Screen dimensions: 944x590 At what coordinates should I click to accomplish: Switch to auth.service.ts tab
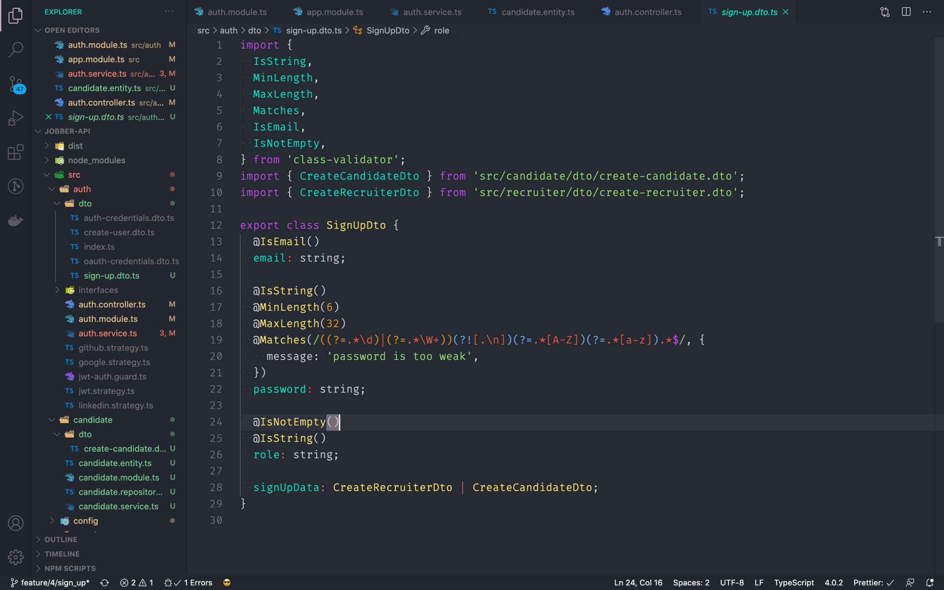tap(432, 12)
